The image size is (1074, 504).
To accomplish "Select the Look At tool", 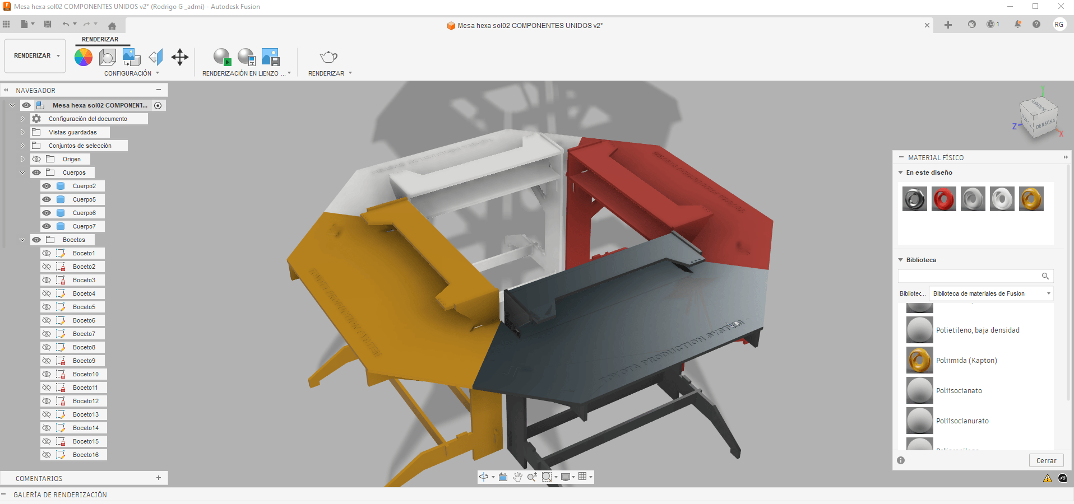I will coord(503,477).
